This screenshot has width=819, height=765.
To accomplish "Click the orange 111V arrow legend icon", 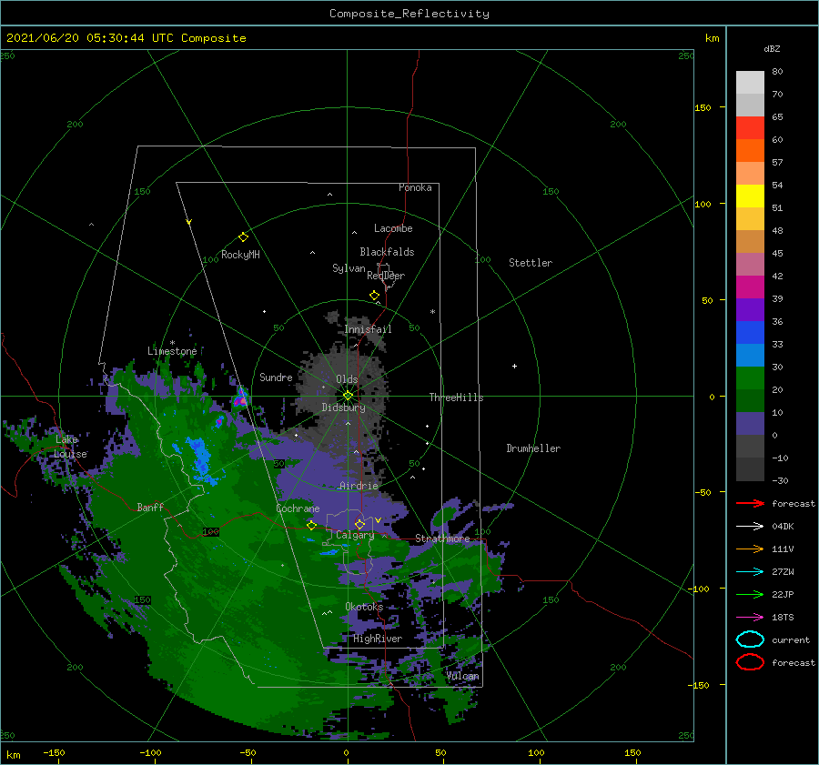I will [750, 549].
